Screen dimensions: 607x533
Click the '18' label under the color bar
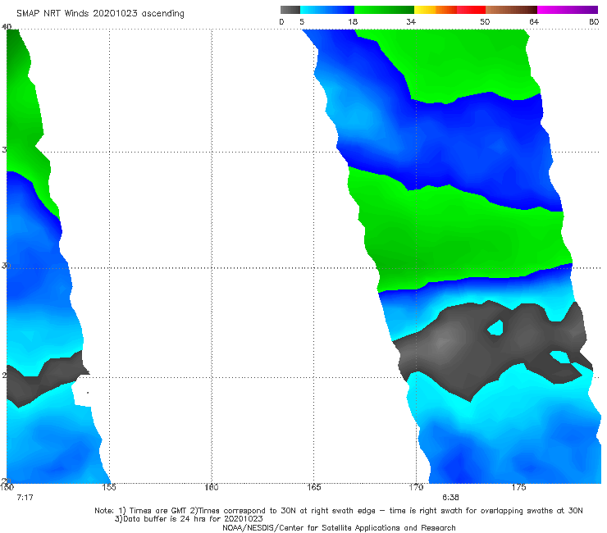point(353,22)
